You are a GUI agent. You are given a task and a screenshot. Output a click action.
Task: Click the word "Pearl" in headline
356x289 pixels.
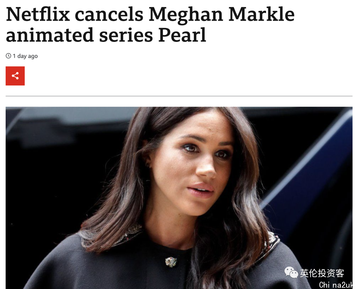coord(182,35)
